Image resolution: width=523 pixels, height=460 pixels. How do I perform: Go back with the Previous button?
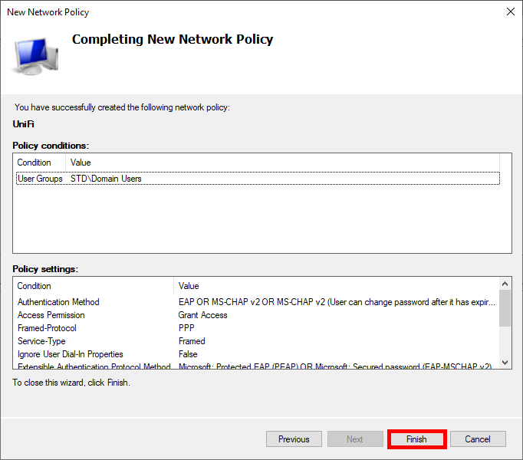(x=294, y=439)
